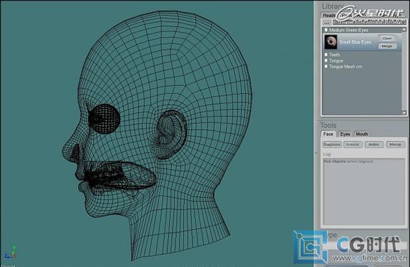Click the Mocap button
The height and width of the screenshot is (267, 410).
coord(395,144)
